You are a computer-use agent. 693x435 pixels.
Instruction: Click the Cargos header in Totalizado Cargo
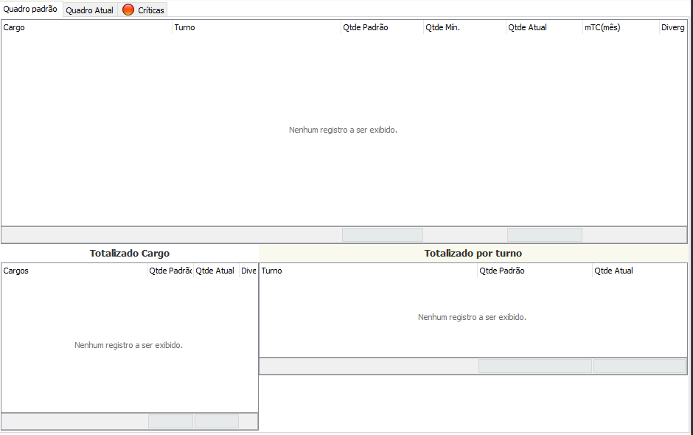(74, 271)
